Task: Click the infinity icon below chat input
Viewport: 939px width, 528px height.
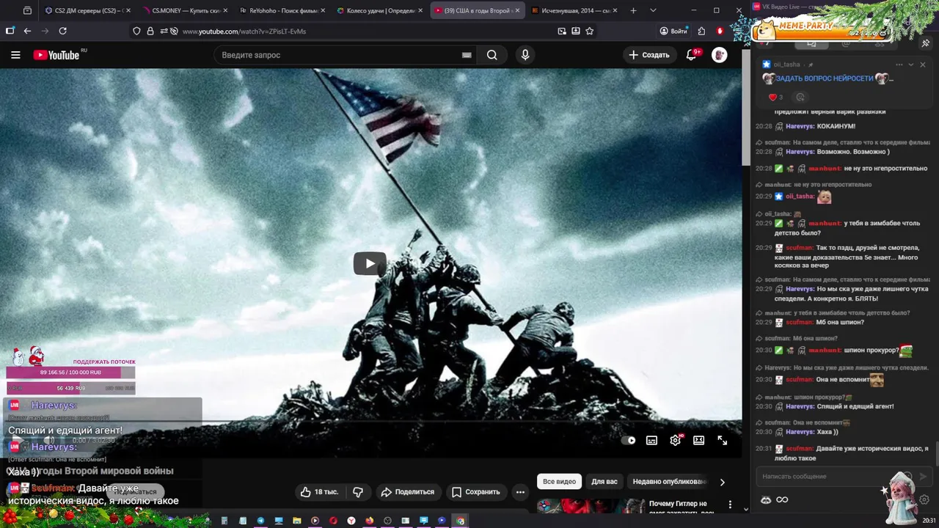Action: pos(782,499)
